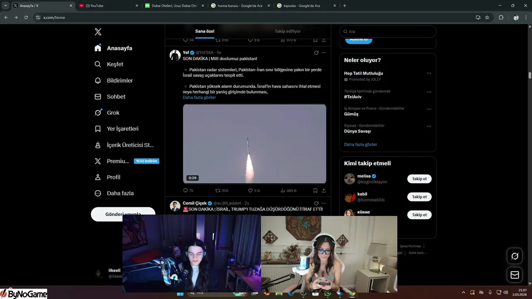Play the rocket launch video
Viewport: 532px width, 299px height.
point(254,144)
